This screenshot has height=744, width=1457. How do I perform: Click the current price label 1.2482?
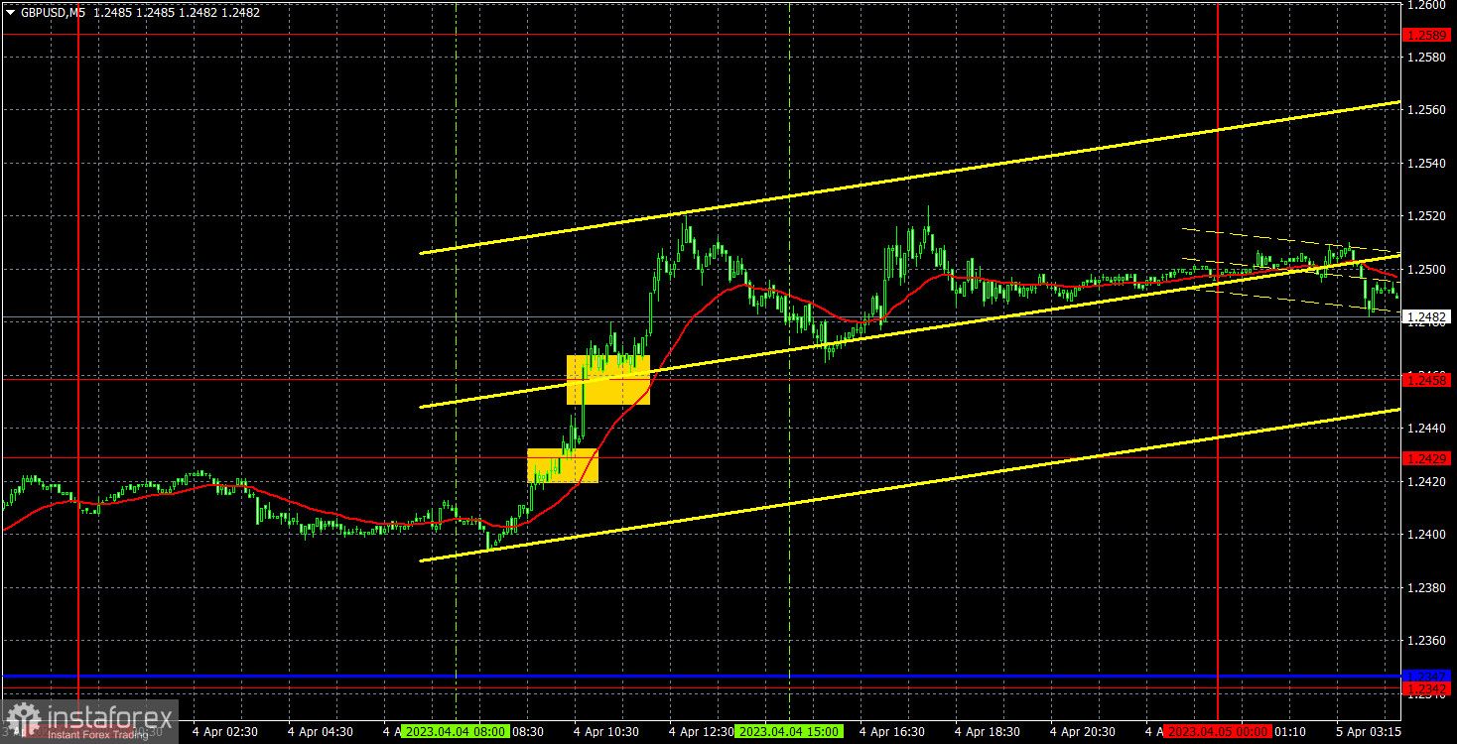pyautogui.click(x=1428, y=317)
